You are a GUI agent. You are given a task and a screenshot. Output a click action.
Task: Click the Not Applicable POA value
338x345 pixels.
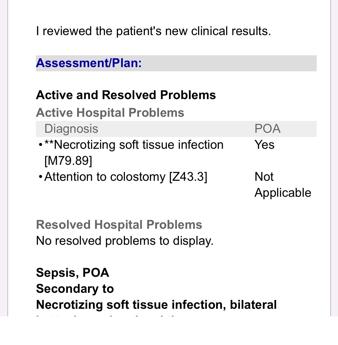tap(283, 185)
